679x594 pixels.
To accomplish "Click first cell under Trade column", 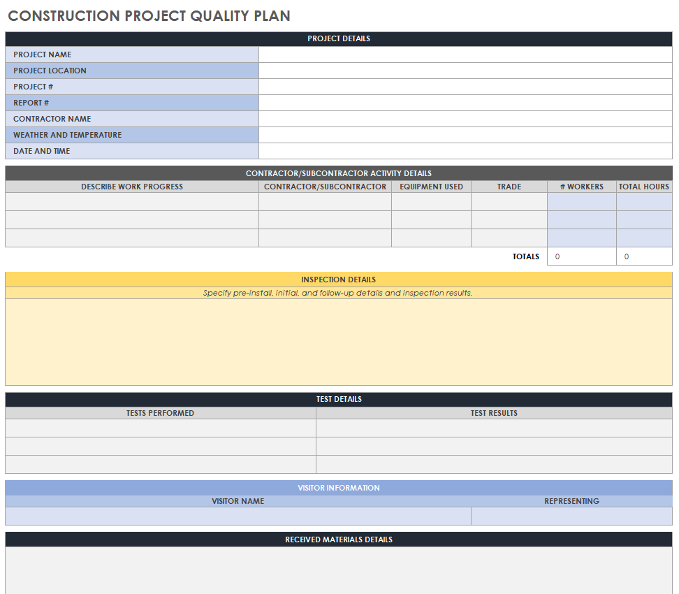I will (x=509, y=202).
